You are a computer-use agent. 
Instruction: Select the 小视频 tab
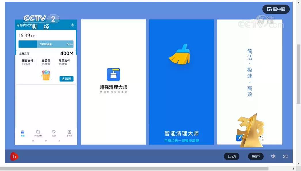pos(69,133)
